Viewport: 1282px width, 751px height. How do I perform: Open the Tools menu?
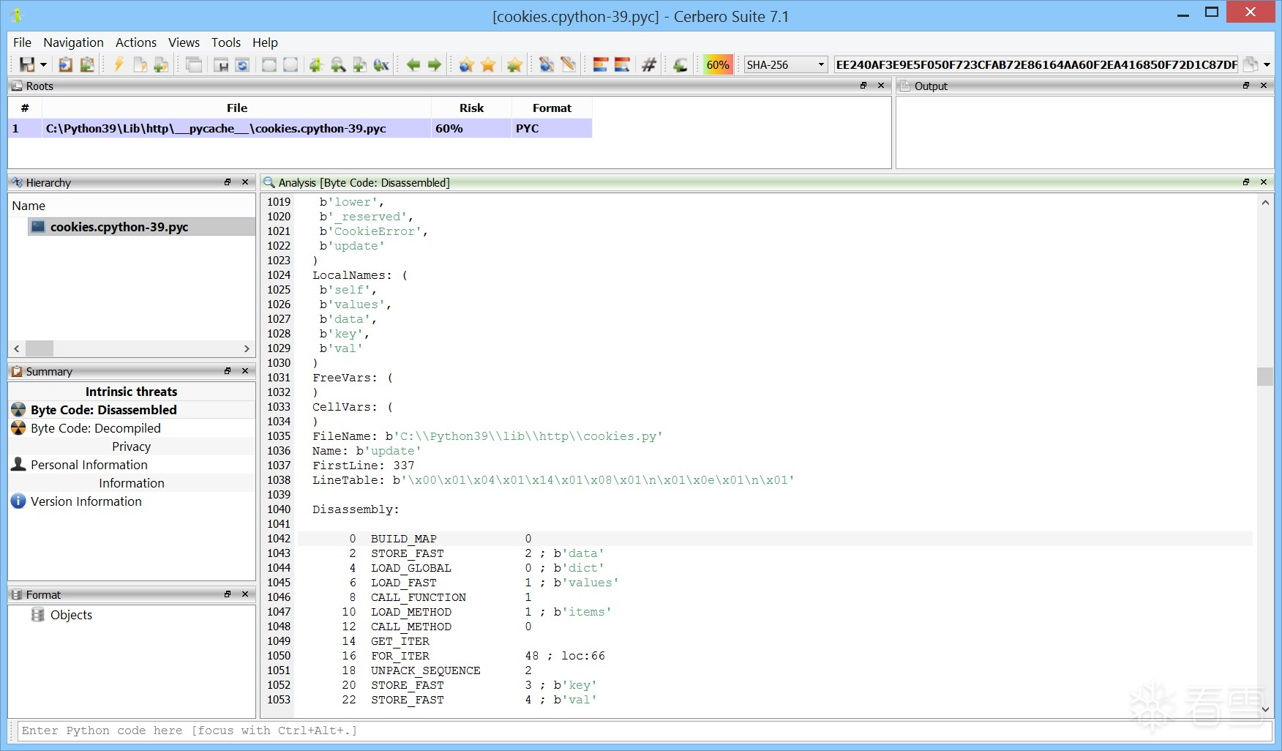coord(226,42)
